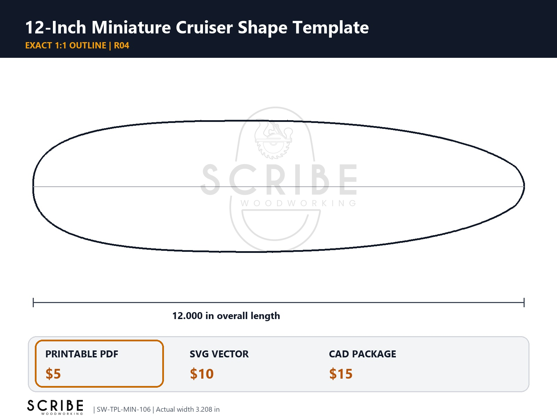
Task: Click the SW-TPL-MIN-106 product code
Action: (x=124, y=409)
